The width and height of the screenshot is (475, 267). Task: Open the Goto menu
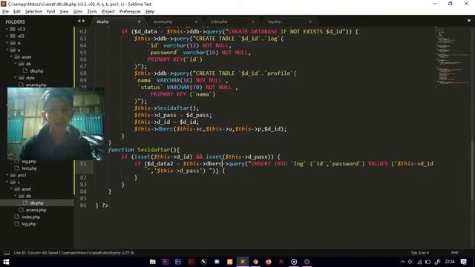pos(78,12)
